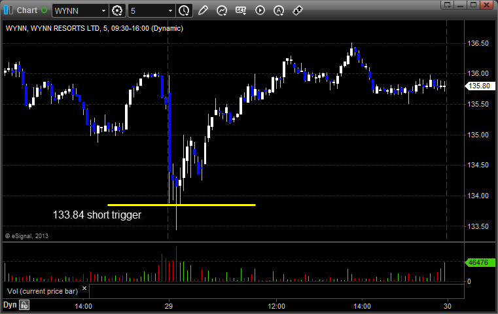Click the 135.50 price axis label
This screenshot has width=498, height=314.
click(478, 104)
